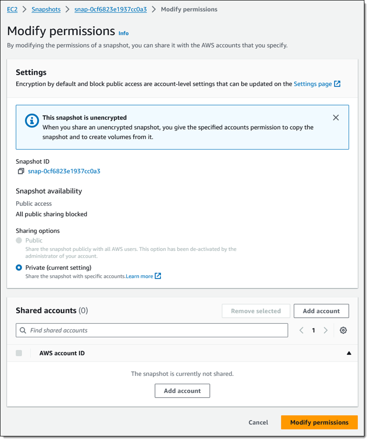Screen dimensions: 369x441
Task: Open the Snapshots breadcrumb
Action: (46, 9)
